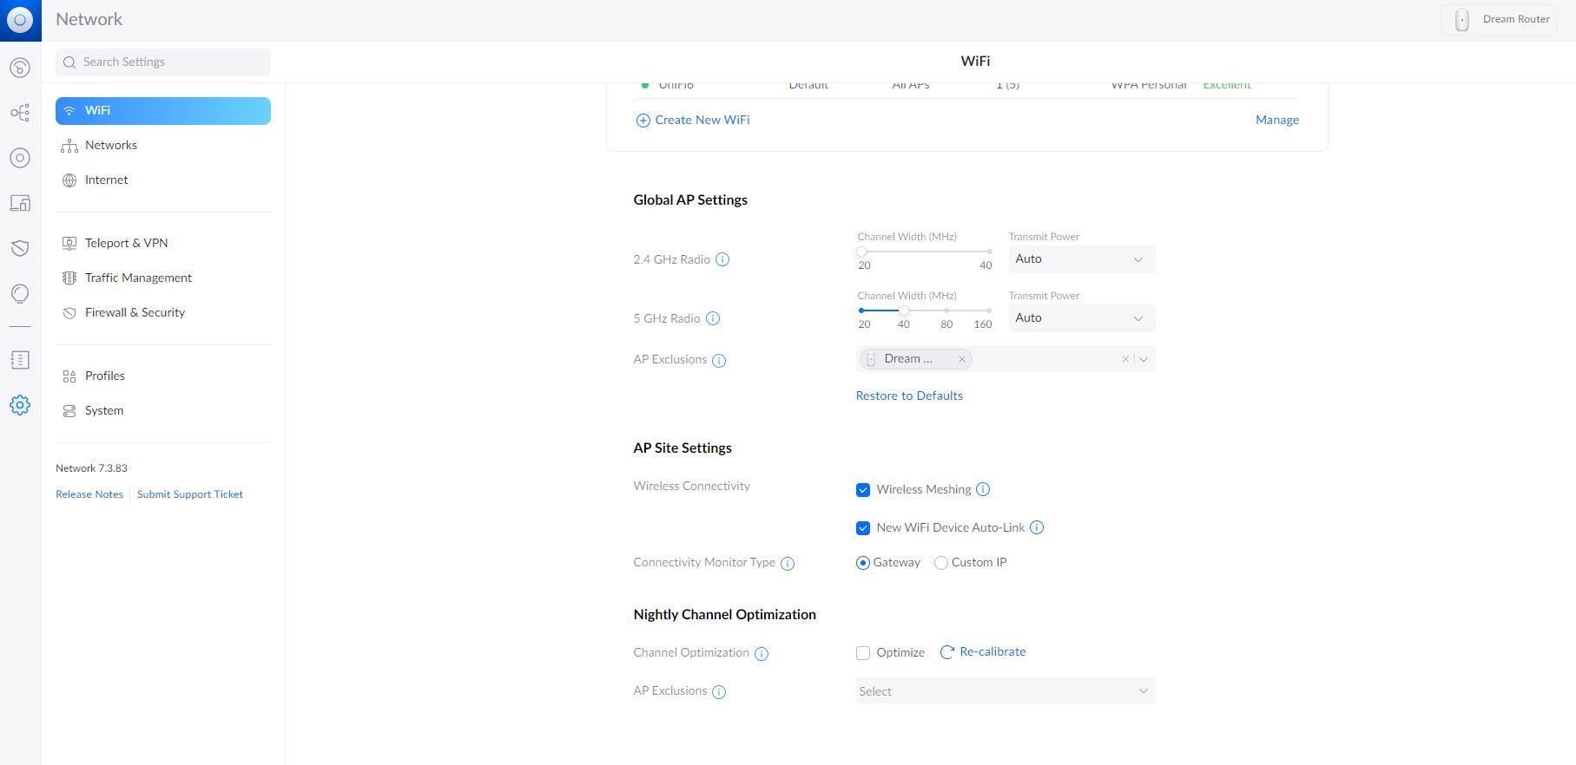This screenshot has width=1576, height=765.
Task: Click the Restore to Defaults link
Action: click(x=909, y=396)
